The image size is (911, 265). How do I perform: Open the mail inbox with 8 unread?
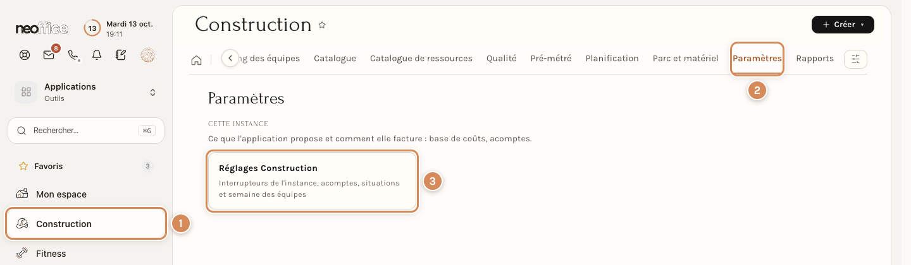[49, 55]
